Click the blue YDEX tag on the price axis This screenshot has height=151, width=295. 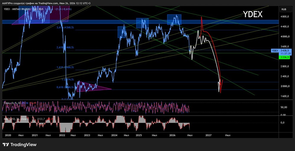pyautogui.click(x=275, y=51)
